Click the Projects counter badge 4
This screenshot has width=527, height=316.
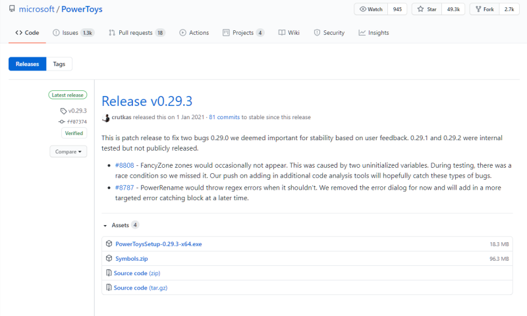point(260,32)
